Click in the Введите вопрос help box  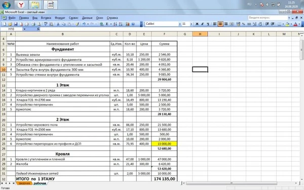[268, 18]
